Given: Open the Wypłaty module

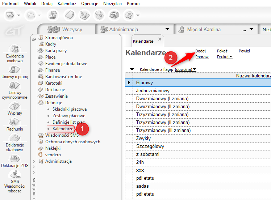Looking at the screenshot, I should (15, 109).
